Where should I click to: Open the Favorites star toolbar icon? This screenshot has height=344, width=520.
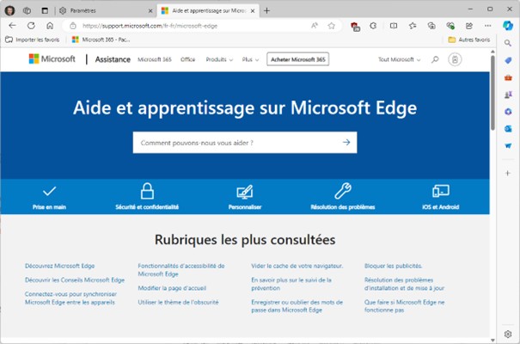point(411,26)
